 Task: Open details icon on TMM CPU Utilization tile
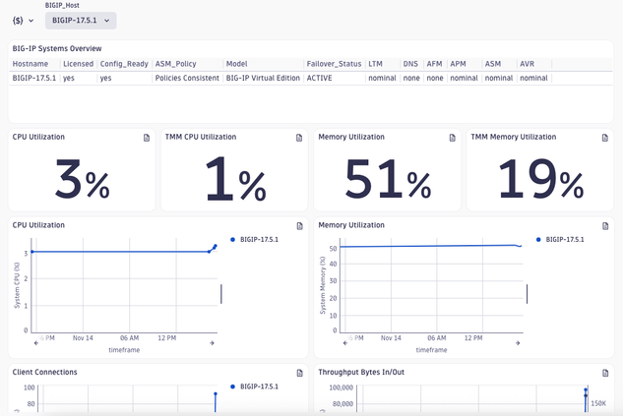point(299,138)
